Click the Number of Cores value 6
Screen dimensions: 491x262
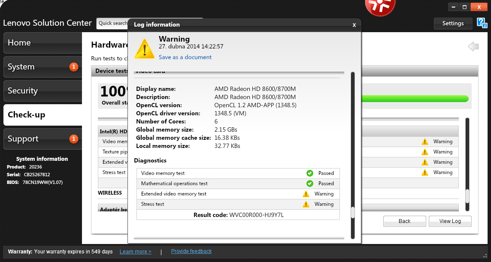pyautogui.click(x=216, y=121)
